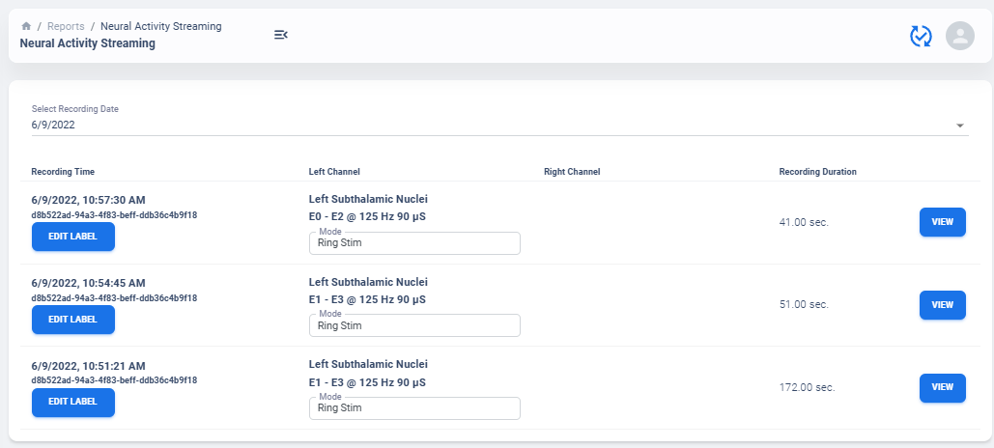View the 172.00 sec. recording

(942, 387)
